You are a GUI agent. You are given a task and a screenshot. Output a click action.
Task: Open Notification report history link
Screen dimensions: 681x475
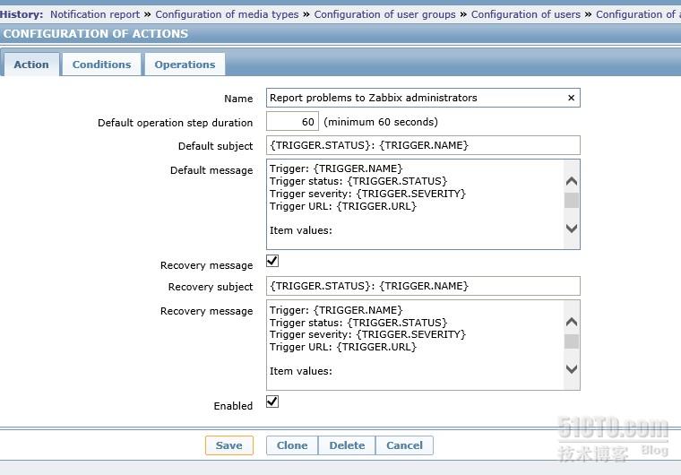(95, 14)
